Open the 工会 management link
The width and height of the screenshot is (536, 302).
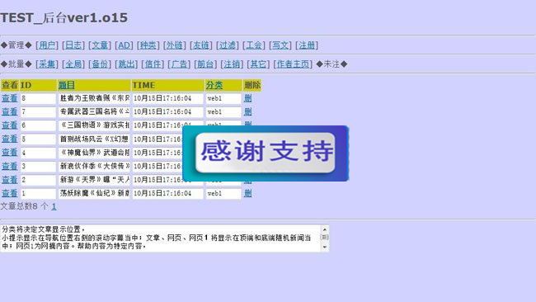click(254, 45)
